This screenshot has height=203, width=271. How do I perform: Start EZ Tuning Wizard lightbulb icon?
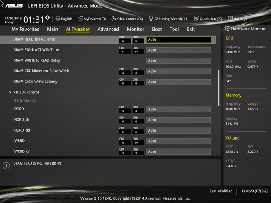[151, 19]
